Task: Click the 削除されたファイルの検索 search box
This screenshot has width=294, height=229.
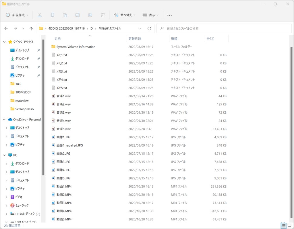Action: pyautogui.click(x=224, y=28)
